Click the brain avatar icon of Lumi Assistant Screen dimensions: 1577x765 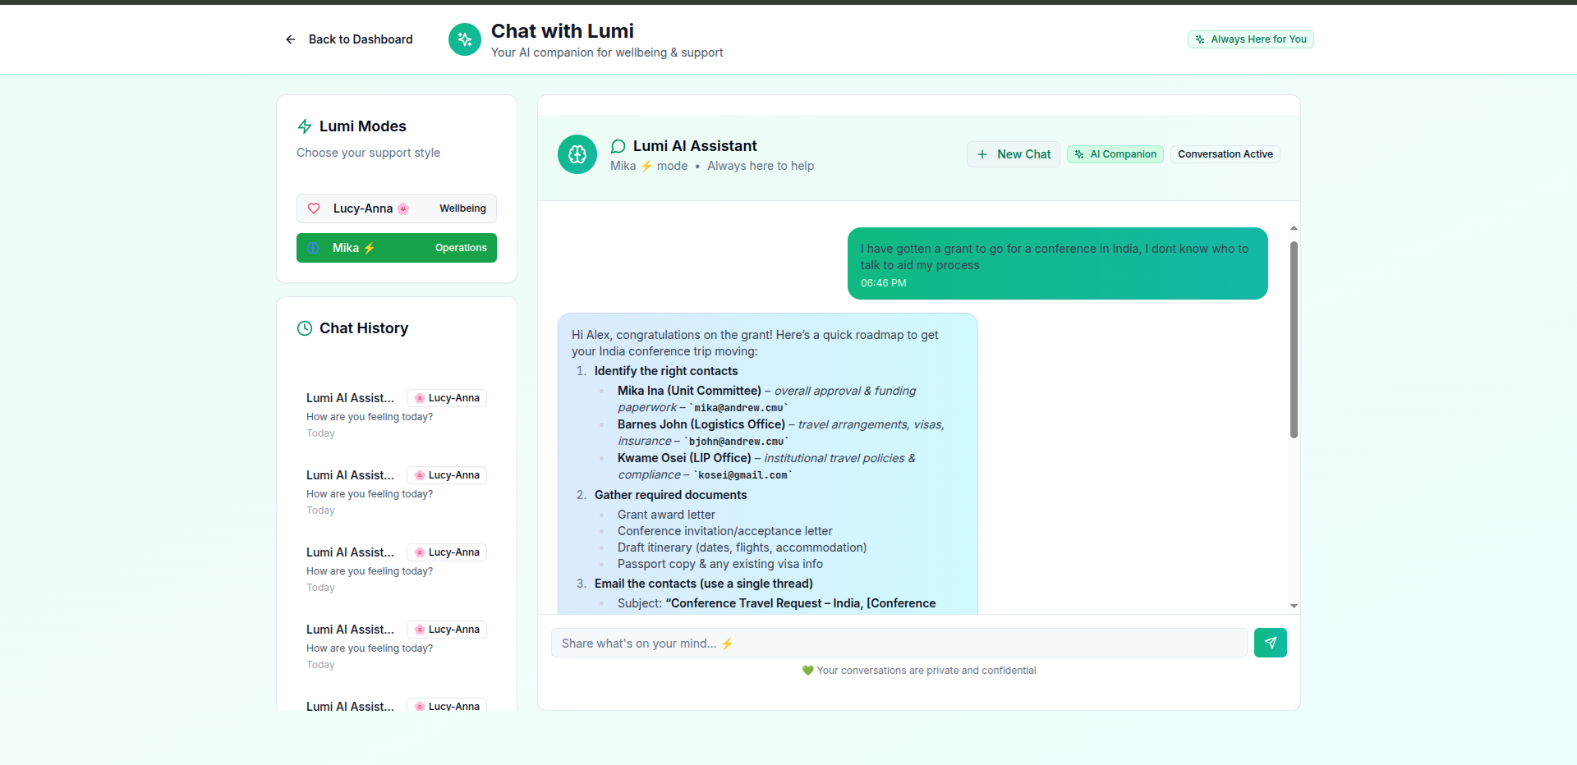pos(577,154)
